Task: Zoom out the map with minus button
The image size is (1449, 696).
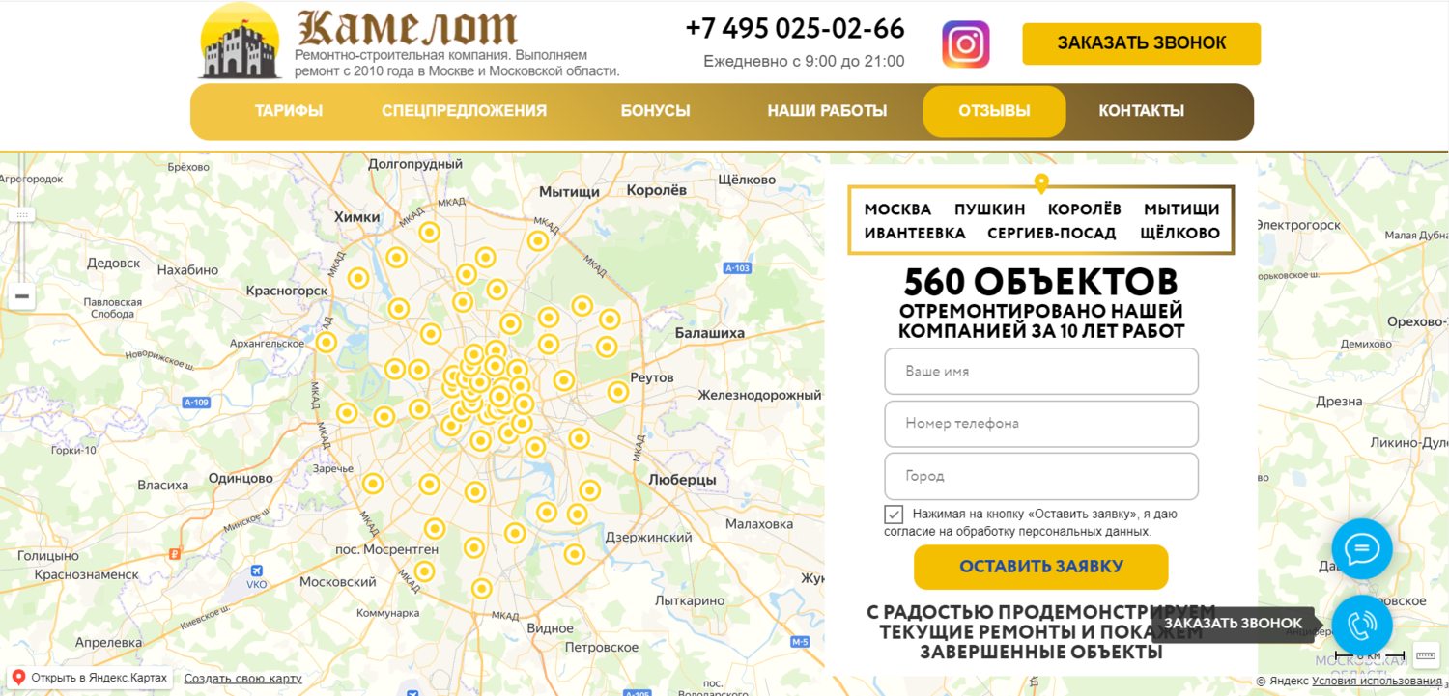Action: coord(22,296)
